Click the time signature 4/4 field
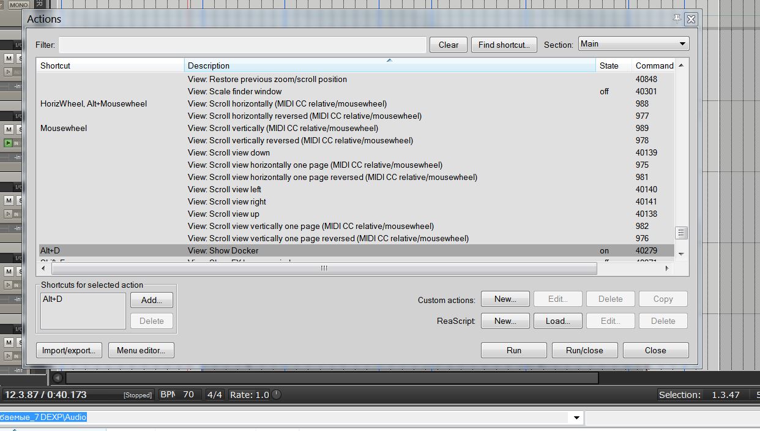Viewport: 760px width, 431px height. pyautogui.click(x=215, y=395)
